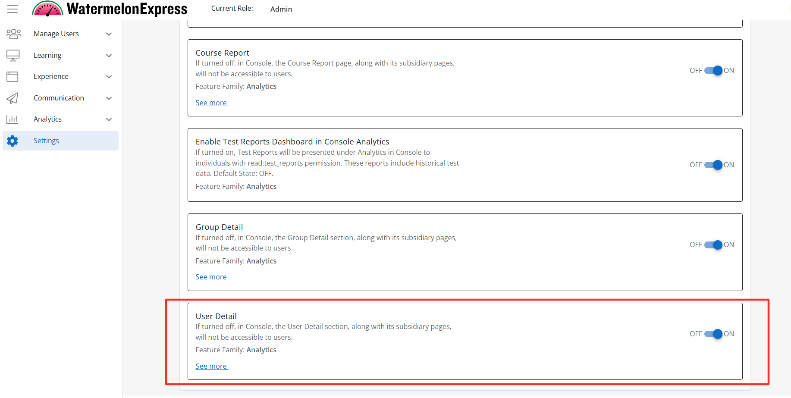Open See more under Course Report
This screenshot has height=398, width=791.
pyautogui.click(x=211, y=103)
